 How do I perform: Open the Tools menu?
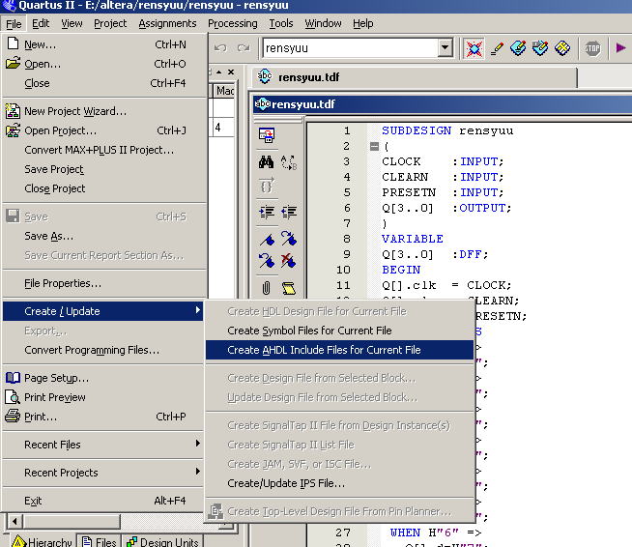(x=281, y=23)
